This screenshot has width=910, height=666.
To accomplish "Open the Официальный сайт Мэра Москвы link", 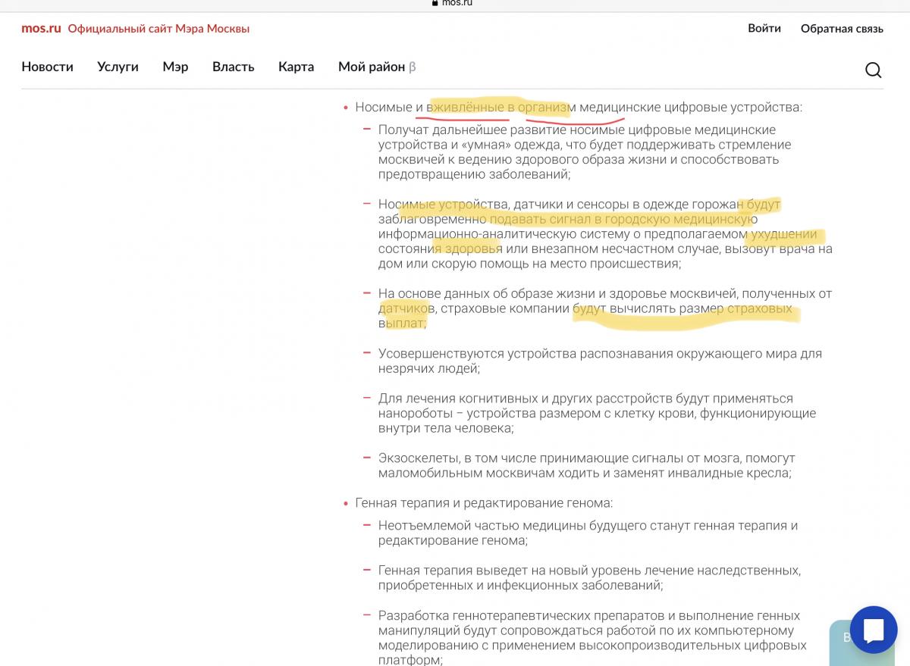I will pos(158,29).
